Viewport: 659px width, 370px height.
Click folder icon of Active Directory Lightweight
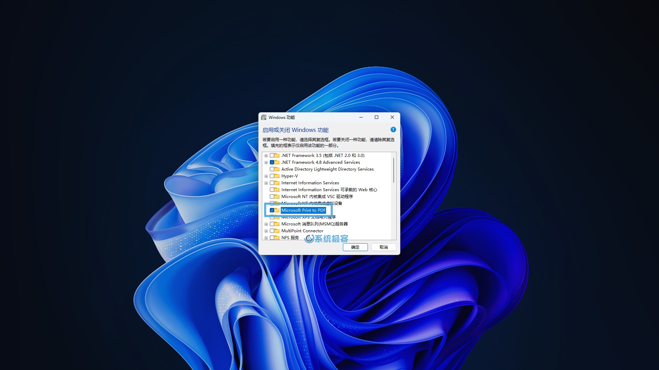pyautogui.click(x=277, y=169)
